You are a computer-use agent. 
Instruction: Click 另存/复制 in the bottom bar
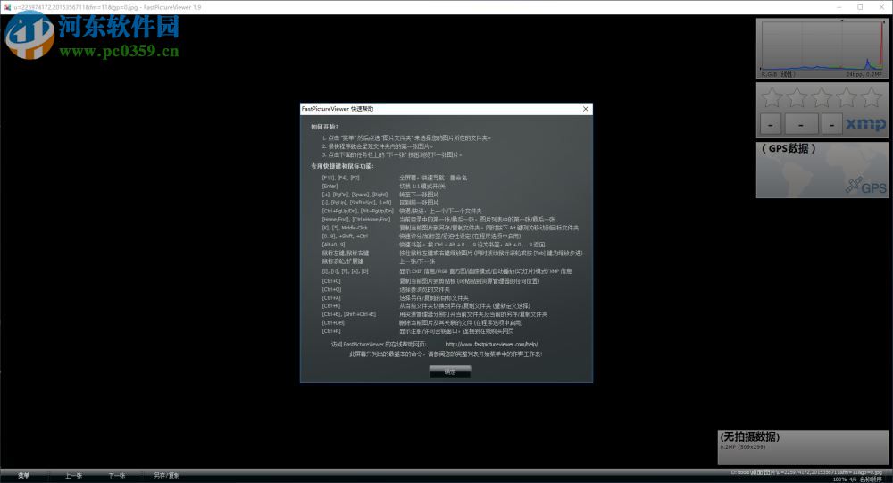166,476
